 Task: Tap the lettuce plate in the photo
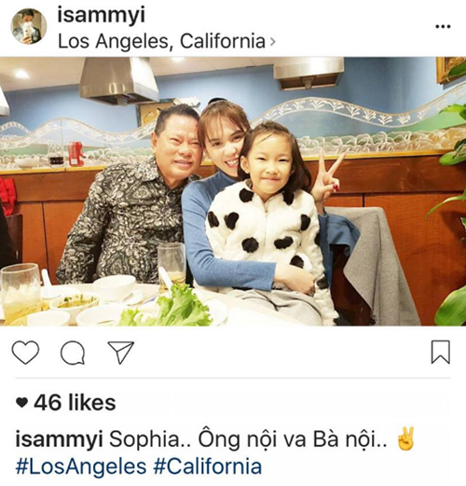(x=168, y=306)
